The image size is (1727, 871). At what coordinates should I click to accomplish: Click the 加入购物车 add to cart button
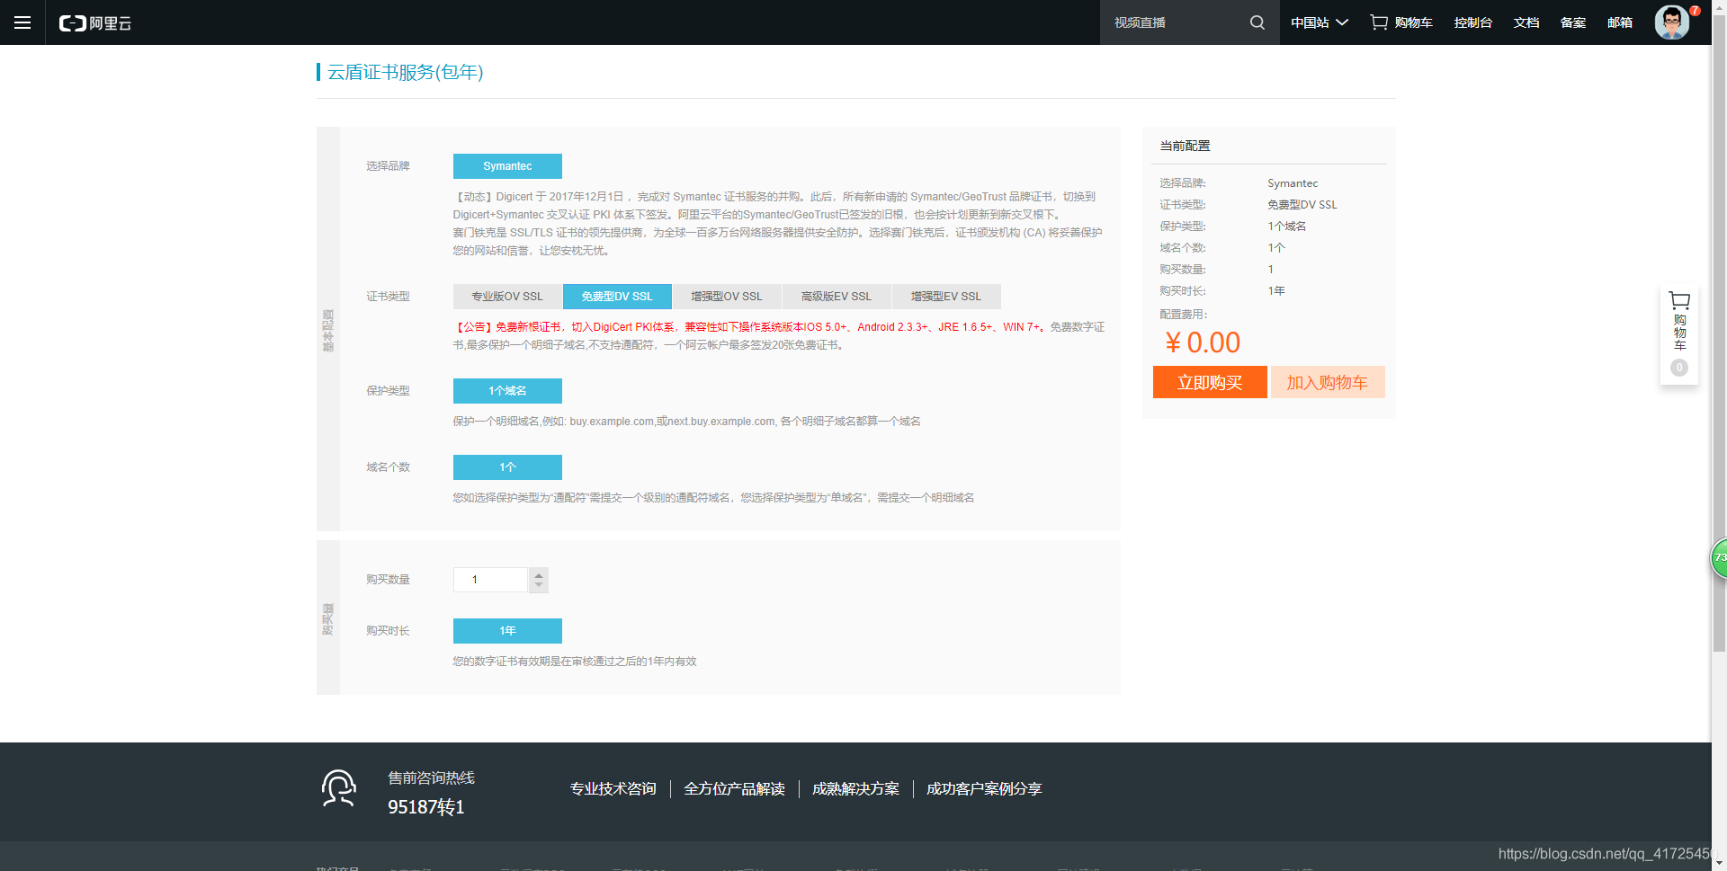click(1327, 382)
